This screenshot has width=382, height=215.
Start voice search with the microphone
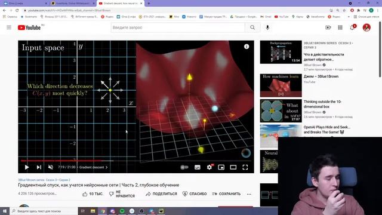tap(267, 27)
